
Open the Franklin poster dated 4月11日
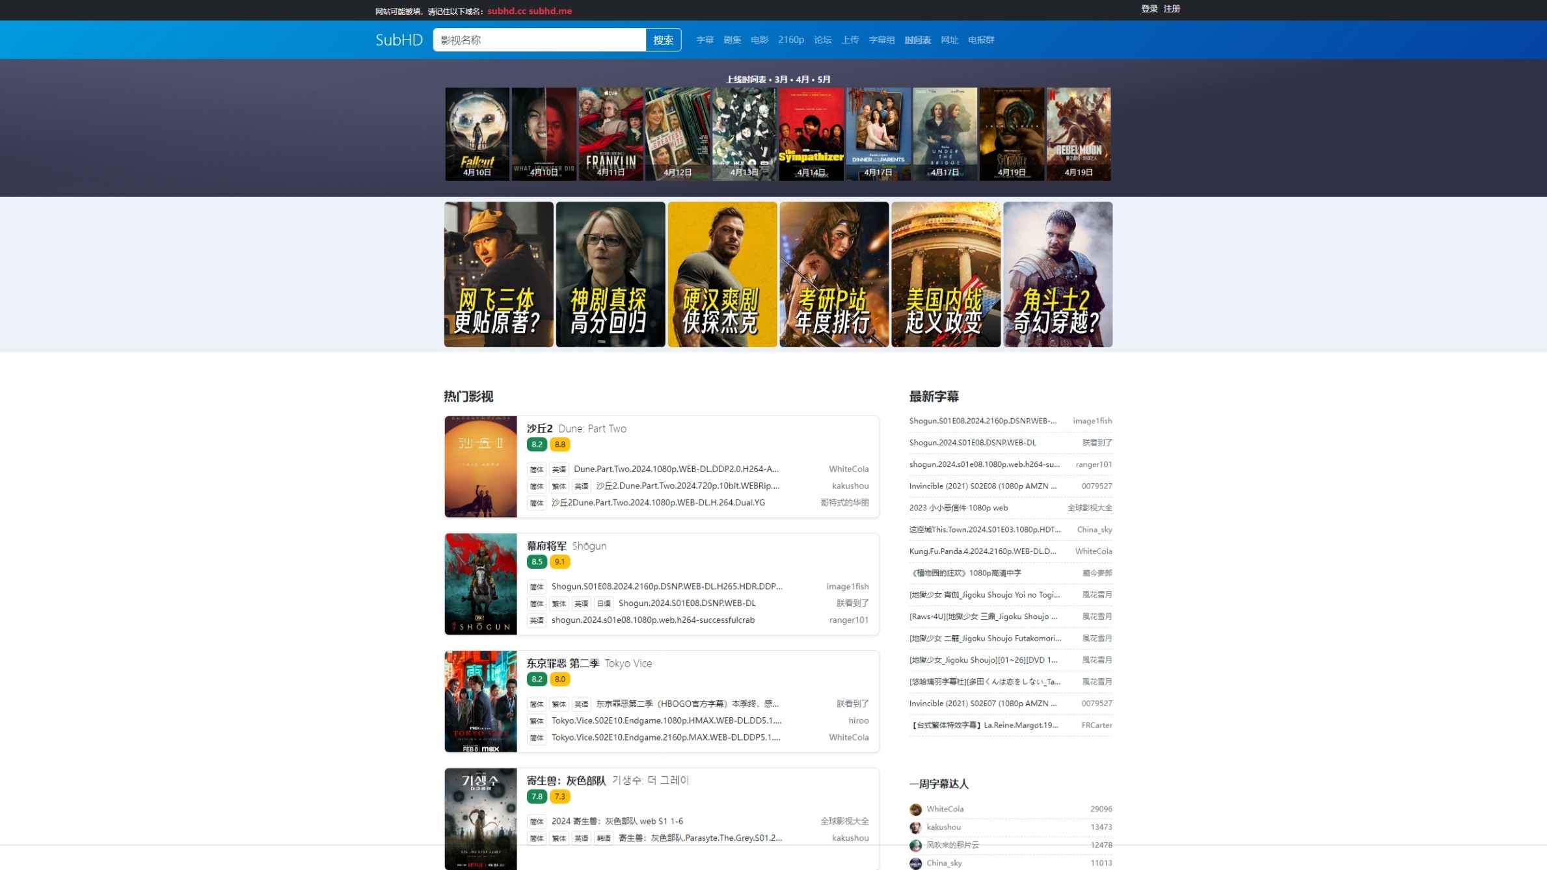[x=611, y=134]
